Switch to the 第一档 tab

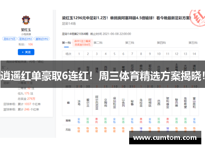(66, 43)
